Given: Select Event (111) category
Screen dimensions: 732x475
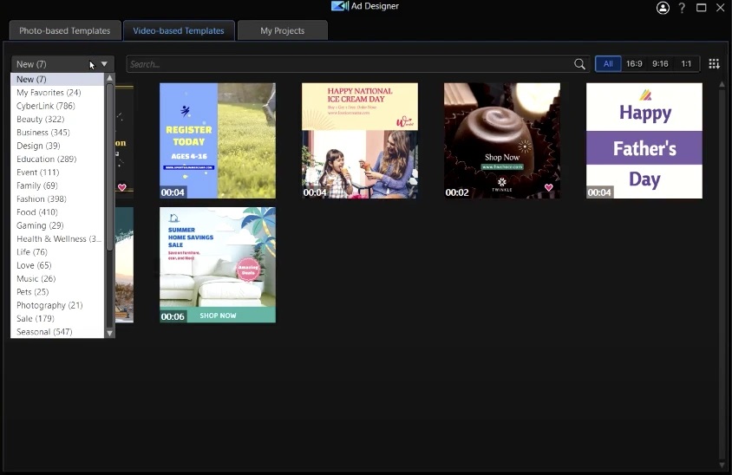Looking at the screenshot, I should tap(57, 172).
